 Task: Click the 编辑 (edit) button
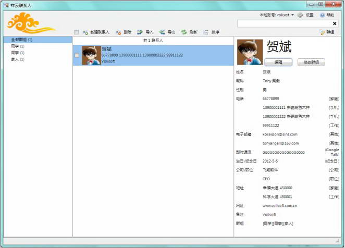click(278, 63)
